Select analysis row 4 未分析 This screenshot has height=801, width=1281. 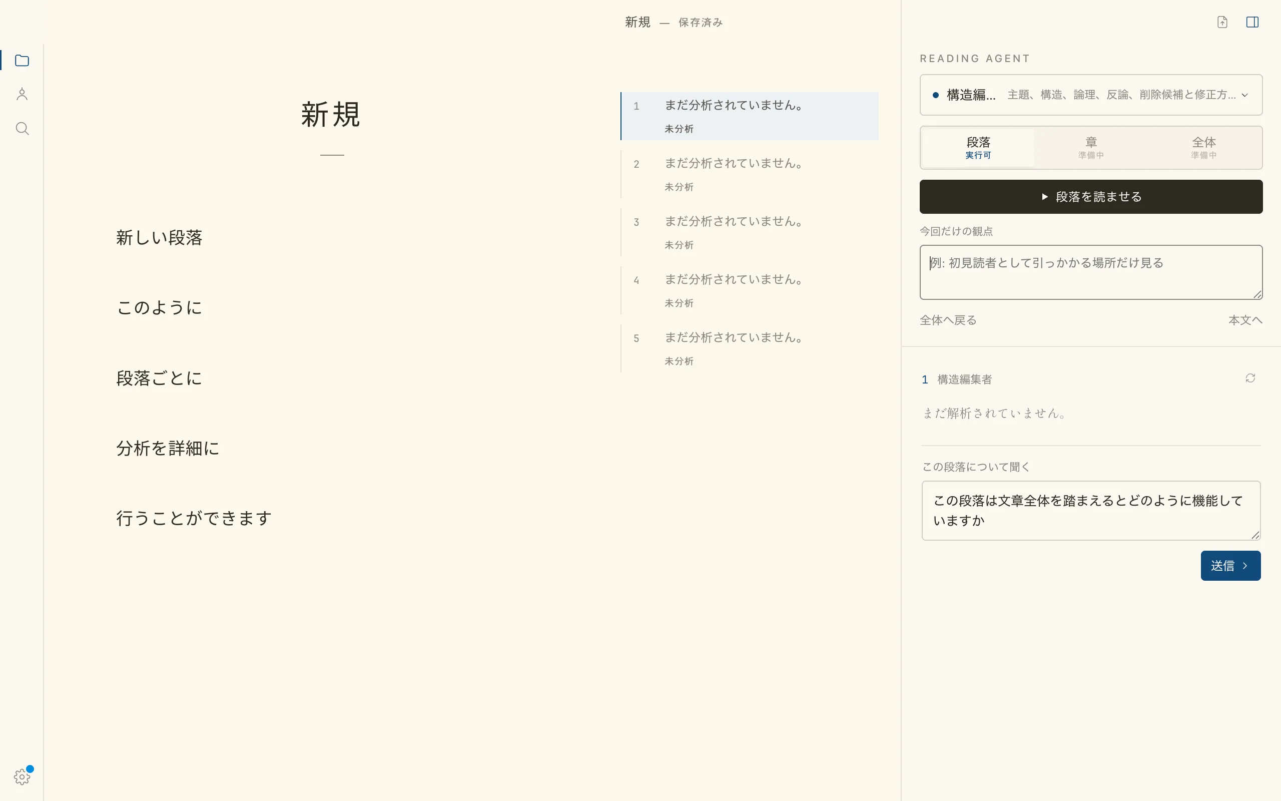(750, 290)
